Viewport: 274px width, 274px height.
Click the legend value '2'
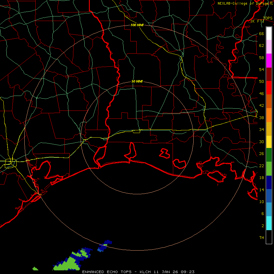click(x=263, y=226)
